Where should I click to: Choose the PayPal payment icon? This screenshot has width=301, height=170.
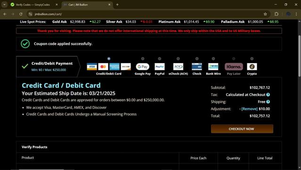coord(160,66)
